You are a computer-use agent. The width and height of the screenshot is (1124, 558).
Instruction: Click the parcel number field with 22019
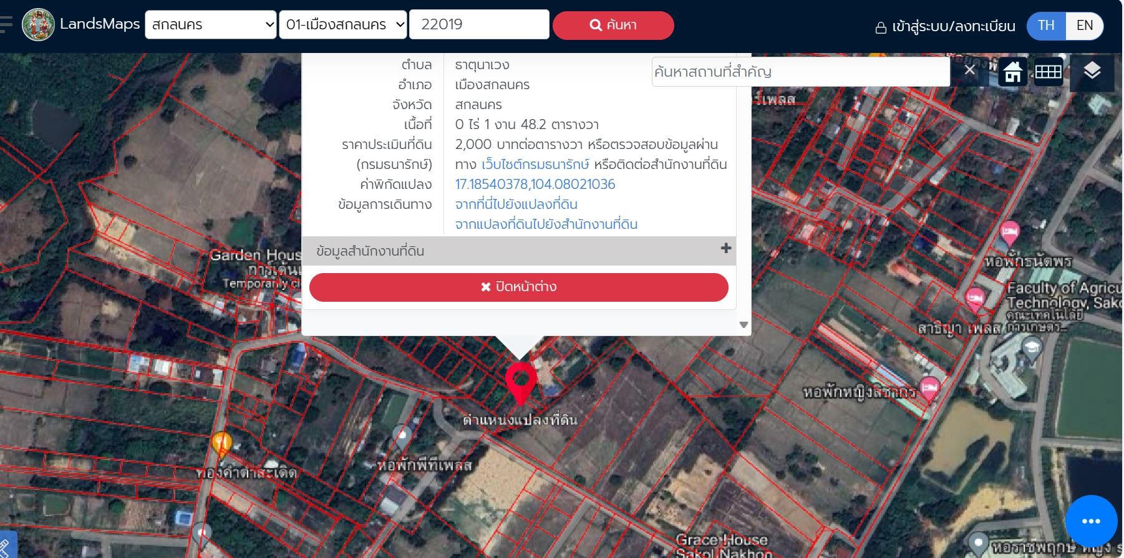pos(479,24)
